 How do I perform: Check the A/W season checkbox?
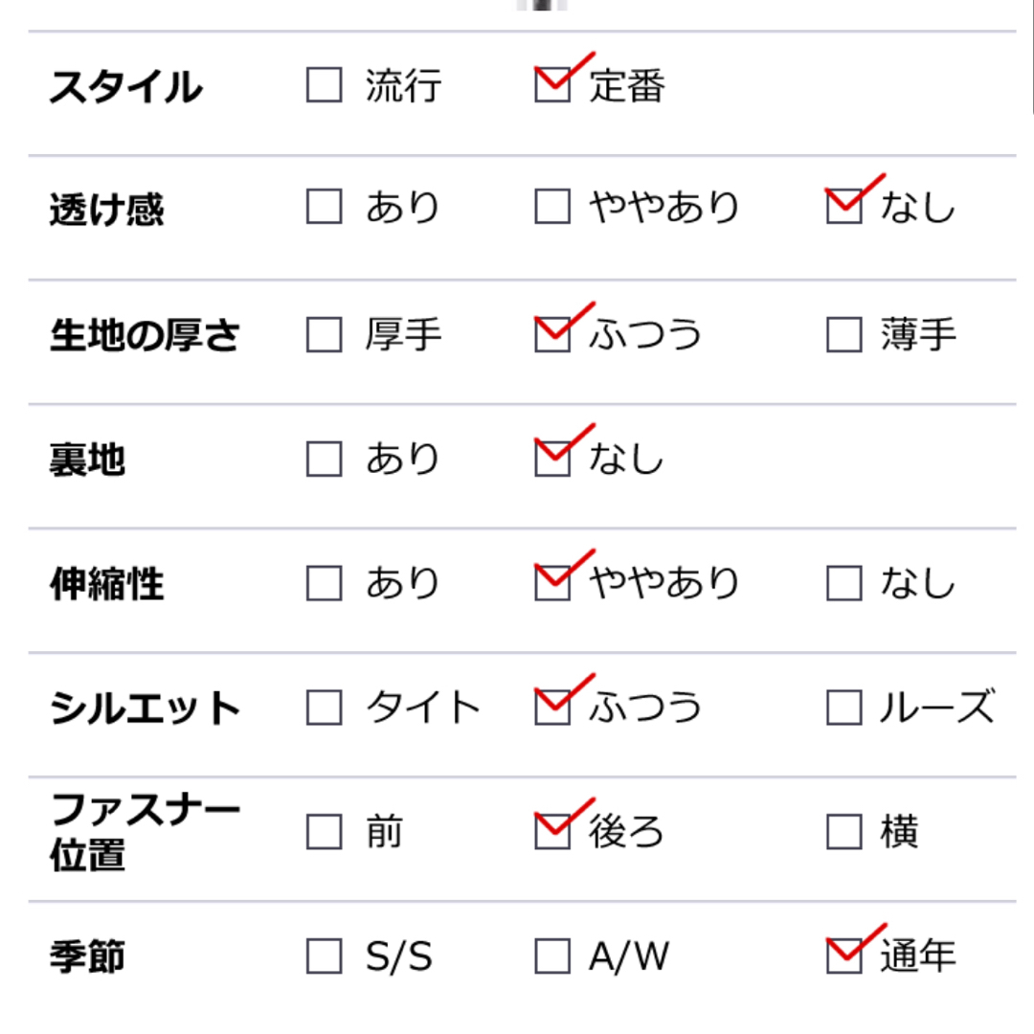tap(552, 956)
